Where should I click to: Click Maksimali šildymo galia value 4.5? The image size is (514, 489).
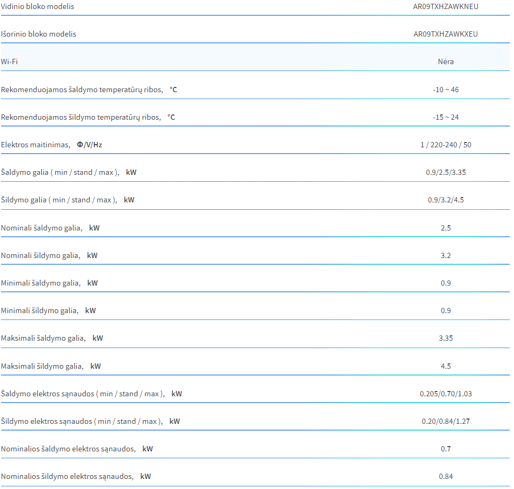tap(446, 367)
